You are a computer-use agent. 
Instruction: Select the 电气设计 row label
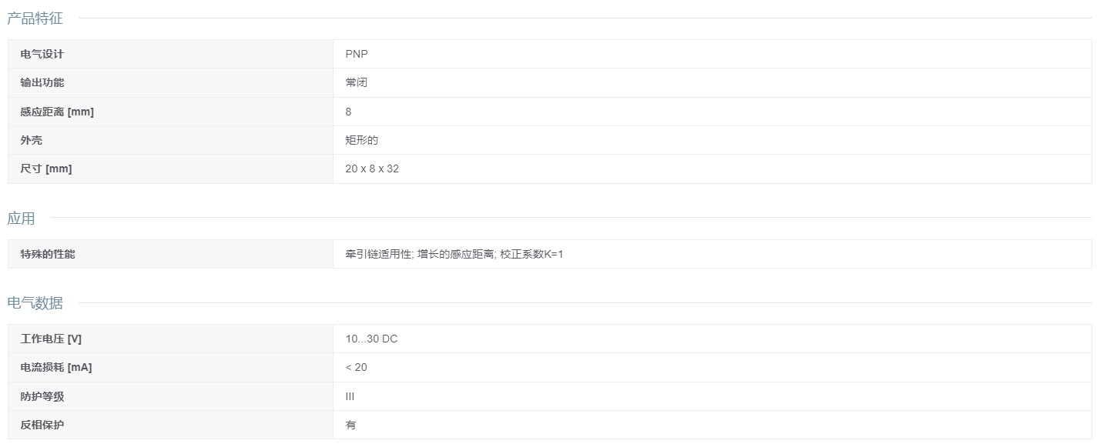point(42,54)
